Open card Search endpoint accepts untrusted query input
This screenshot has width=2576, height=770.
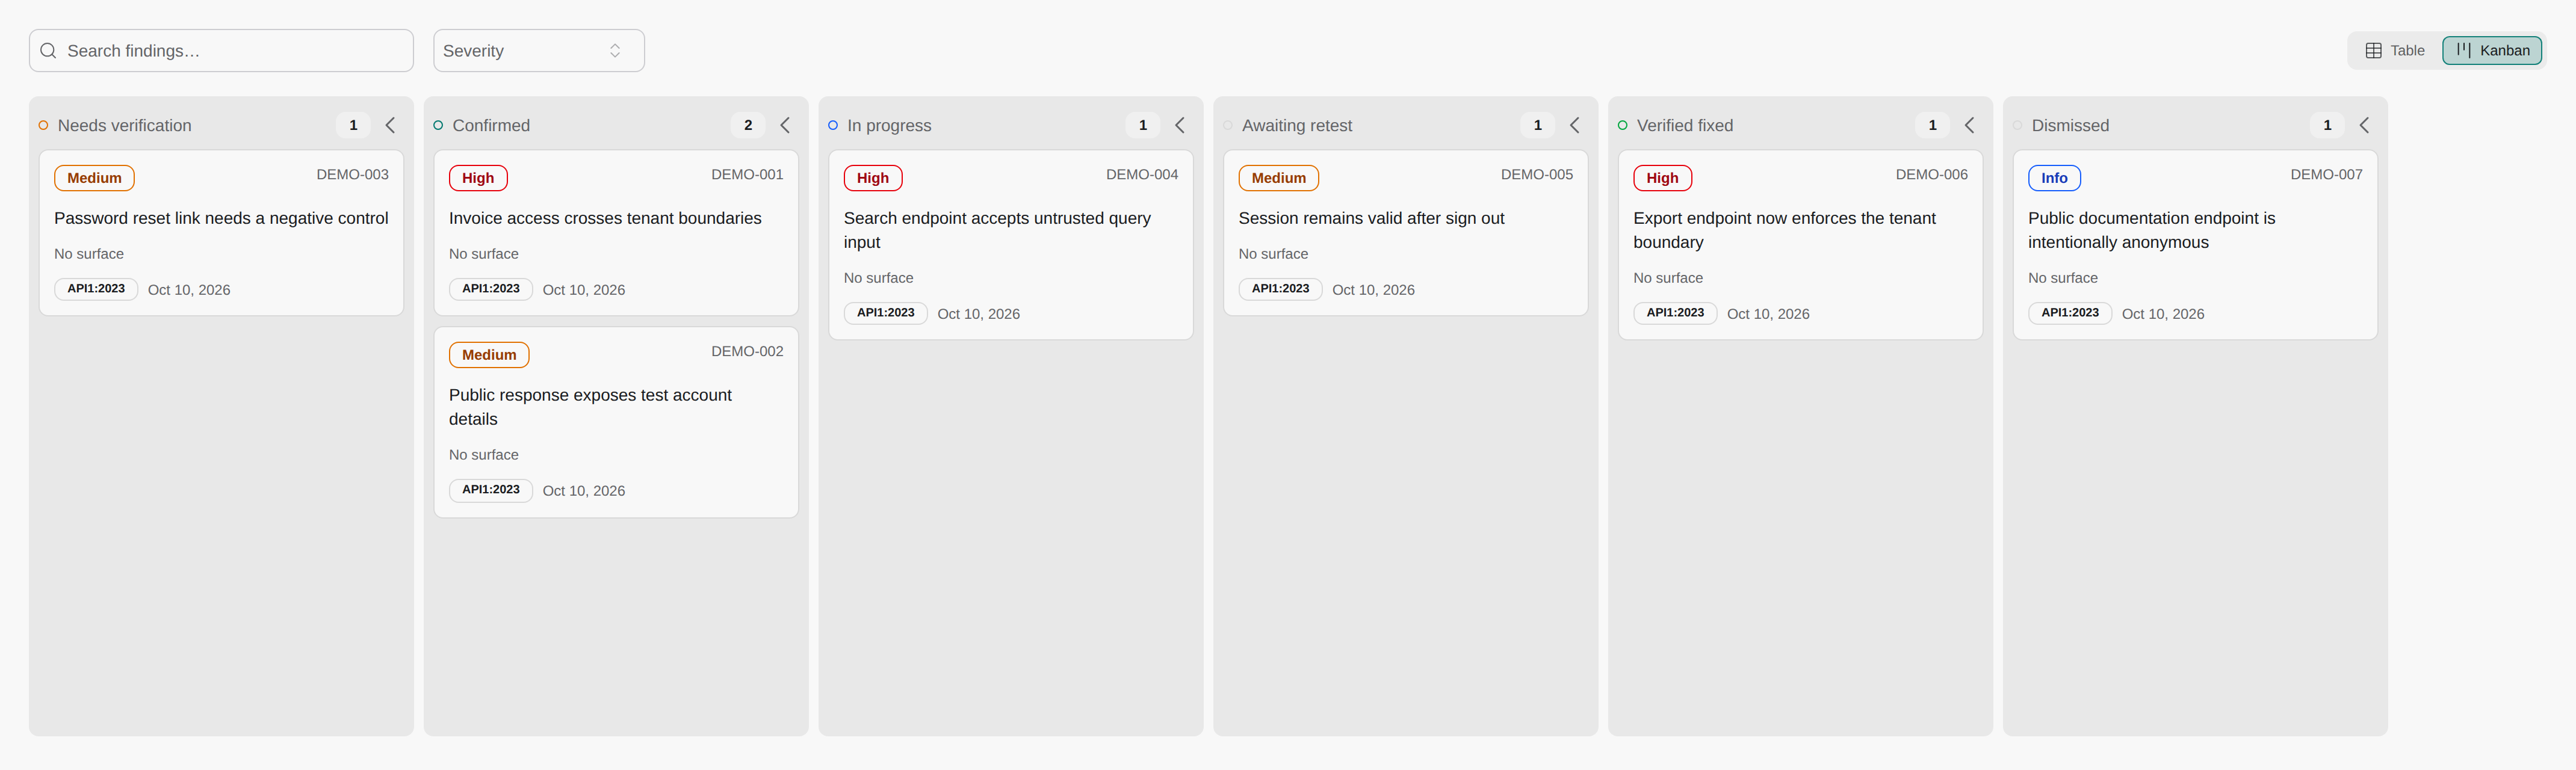click(x=1011, y=245)
